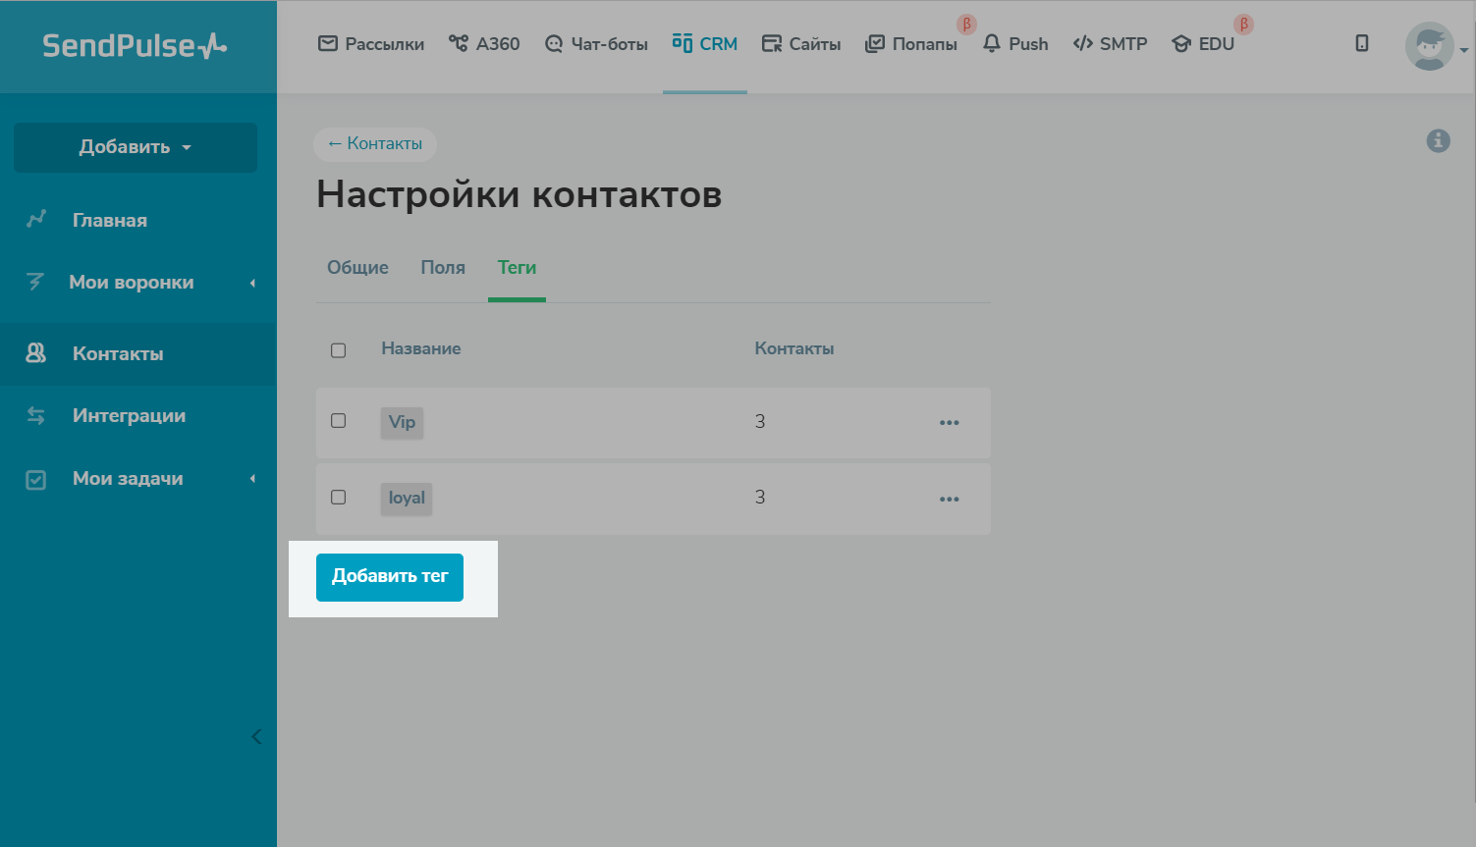Tick the loyal tag checkbox
Screen dimensions: 1476x847
339,498
